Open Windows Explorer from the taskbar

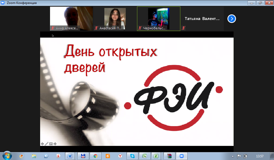[34, 156]
